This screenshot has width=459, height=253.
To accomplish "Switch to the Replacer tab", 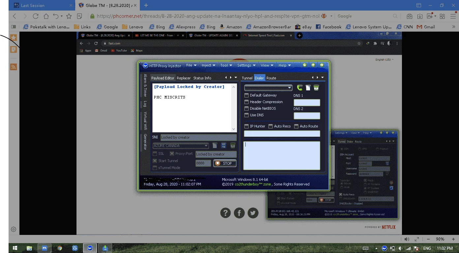I will click(x=184, y=78).
